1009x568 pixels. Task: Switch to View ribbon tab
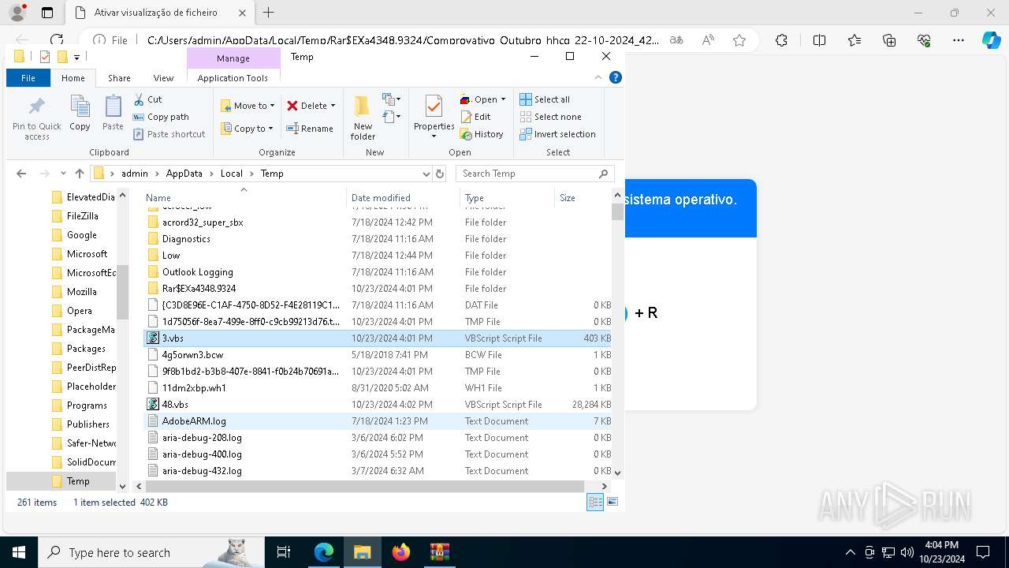tap(163, 77)
